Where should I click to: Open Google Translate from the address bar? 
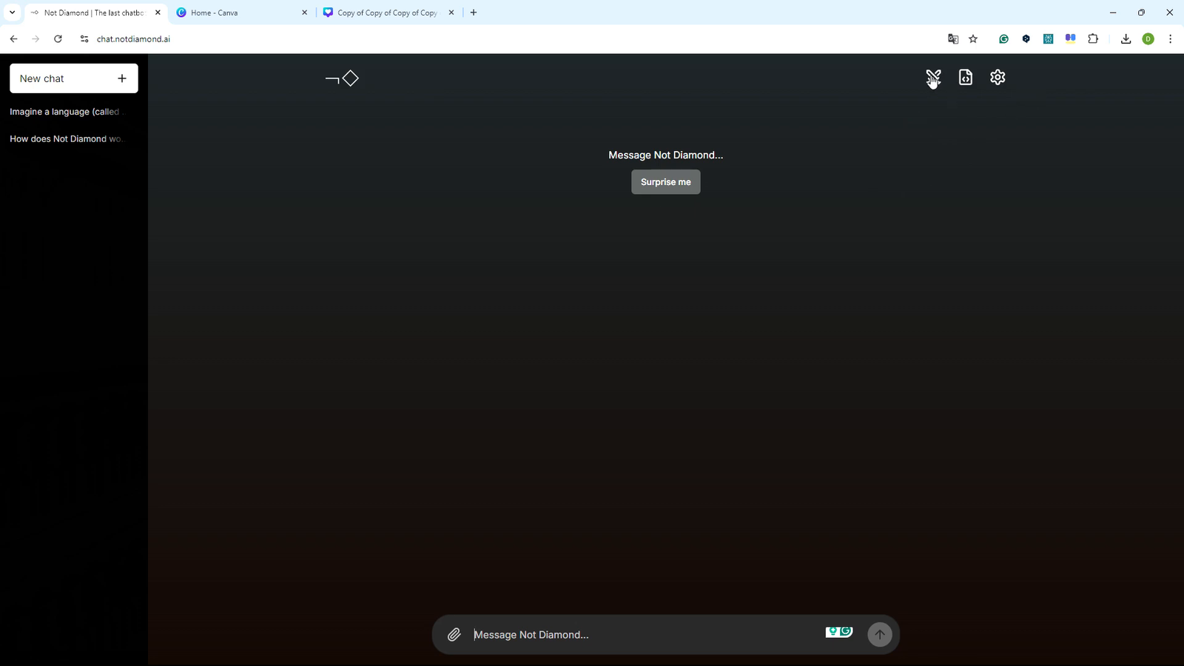pos(952,38)
